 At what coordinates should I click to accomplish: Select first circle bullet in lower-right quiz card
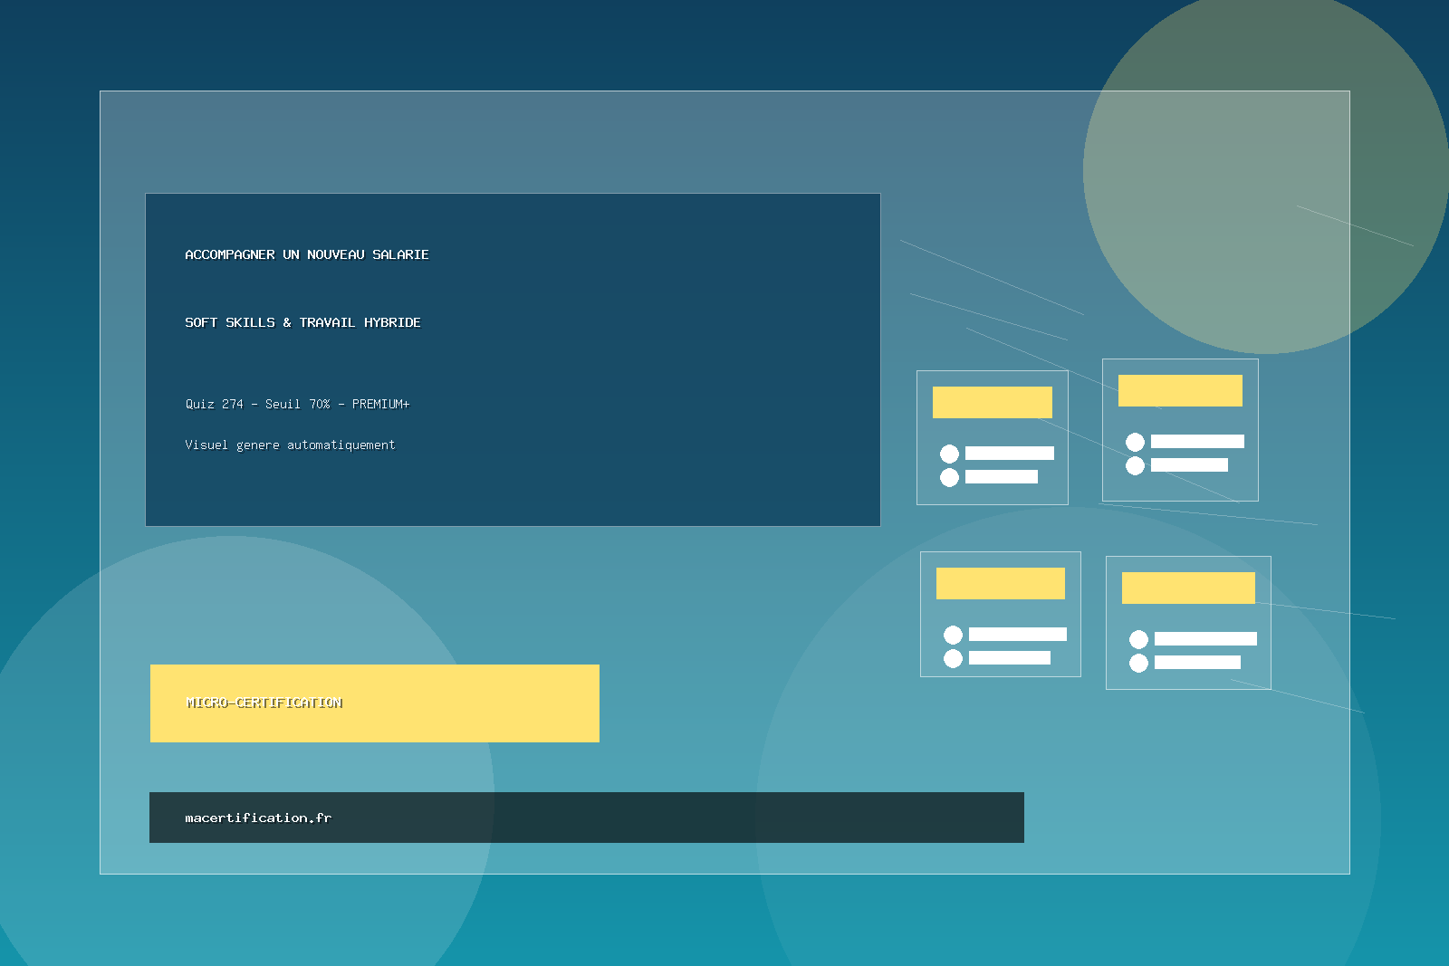(1138, 639)
